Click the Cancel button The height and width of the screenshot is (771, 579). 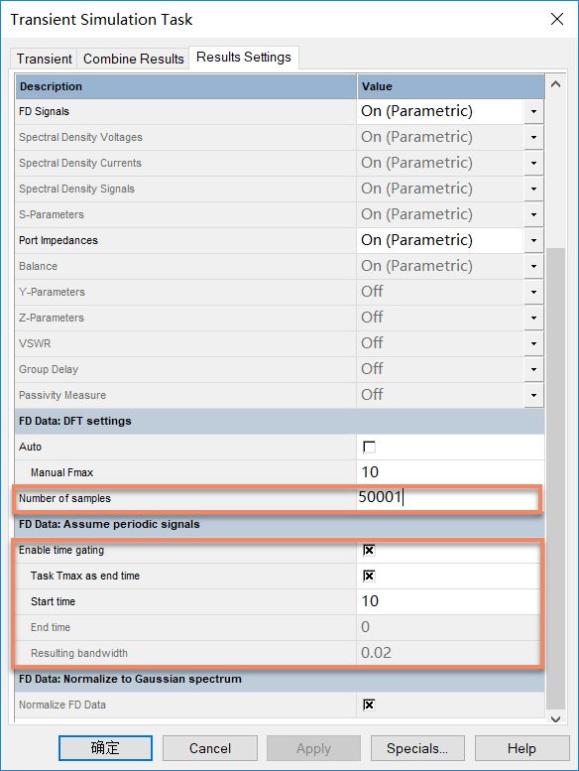coord(210,748)
